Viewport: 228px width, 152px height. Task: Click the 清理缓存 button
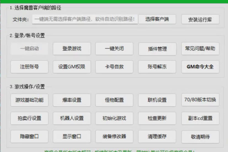tap(157, 137)
